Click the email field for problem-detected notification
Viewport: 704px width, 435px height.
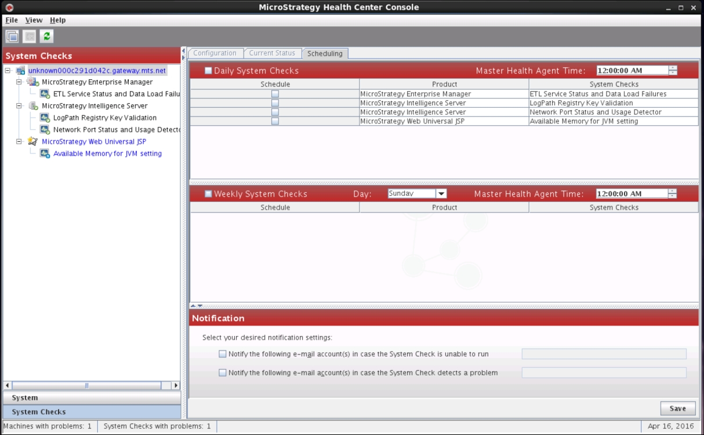pyautogui.click(x=604, y=373)
